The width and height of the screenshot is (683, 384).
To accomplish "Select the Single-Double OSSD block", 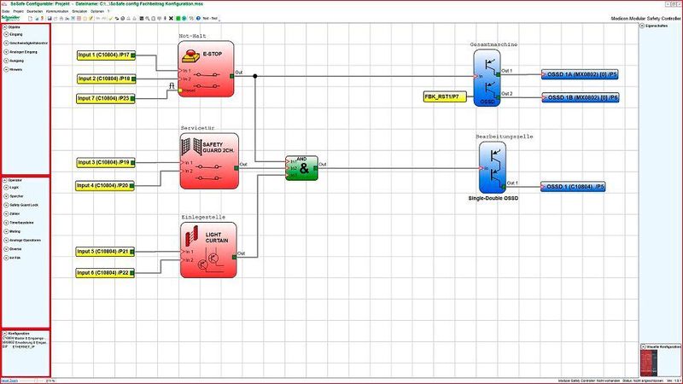I will tap(493, 167).
